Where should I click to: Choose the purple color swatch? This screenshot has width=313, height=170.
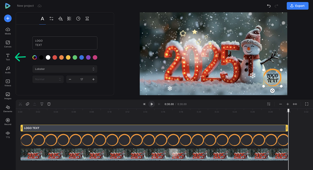pos(88,57)
